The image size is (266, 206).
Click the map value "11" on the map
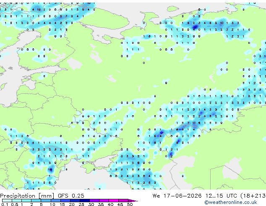194,123
